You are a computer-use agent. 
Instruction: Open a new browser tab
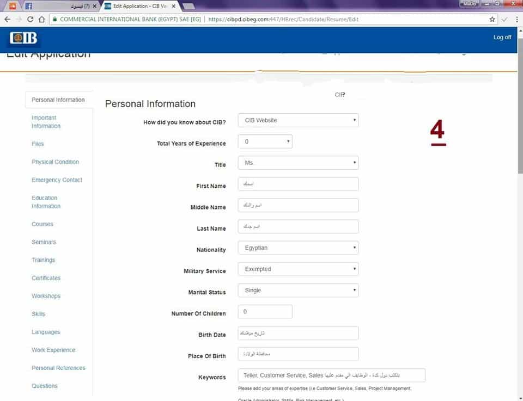click(x=188, y=6)
